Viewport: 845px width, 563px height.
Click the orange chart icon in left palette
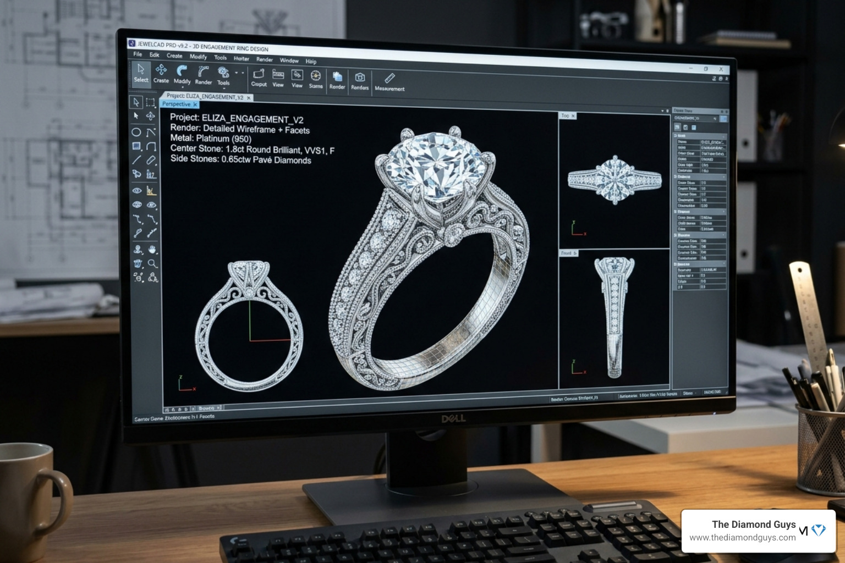(x=151, y=191)
